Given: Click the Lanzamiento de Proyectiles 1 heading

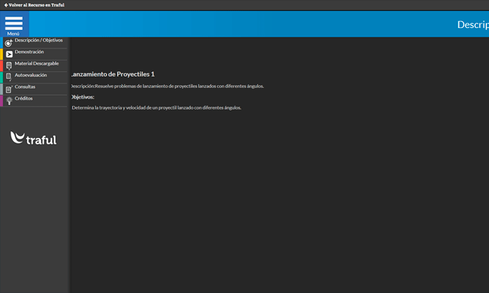Looking at the screenshot, I should point(112,74).
